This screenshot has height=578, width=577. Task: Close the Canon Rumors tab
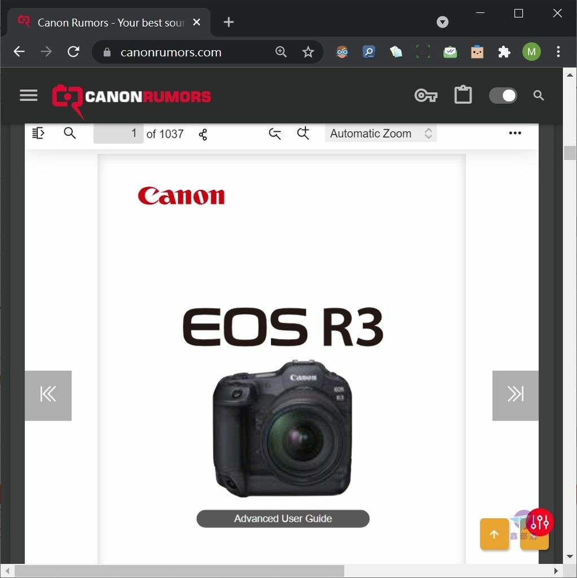point(197,22)
